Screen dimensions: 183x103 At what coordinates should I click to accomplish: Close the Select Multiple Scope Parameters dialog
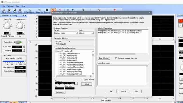150,13
